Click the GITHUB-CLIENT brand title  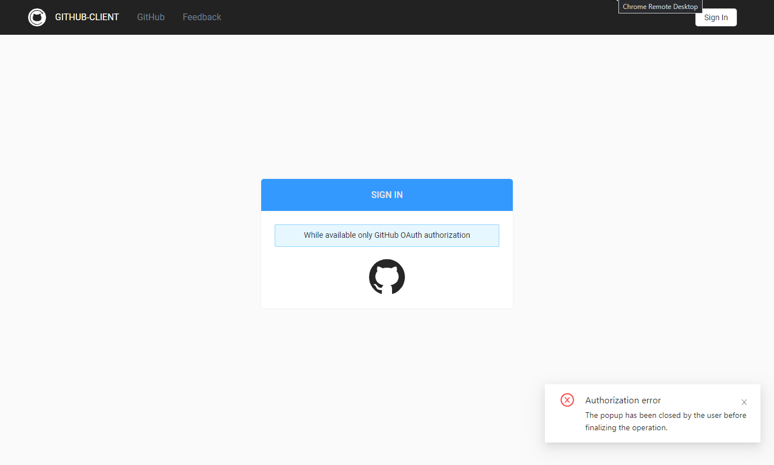[87, 17]
